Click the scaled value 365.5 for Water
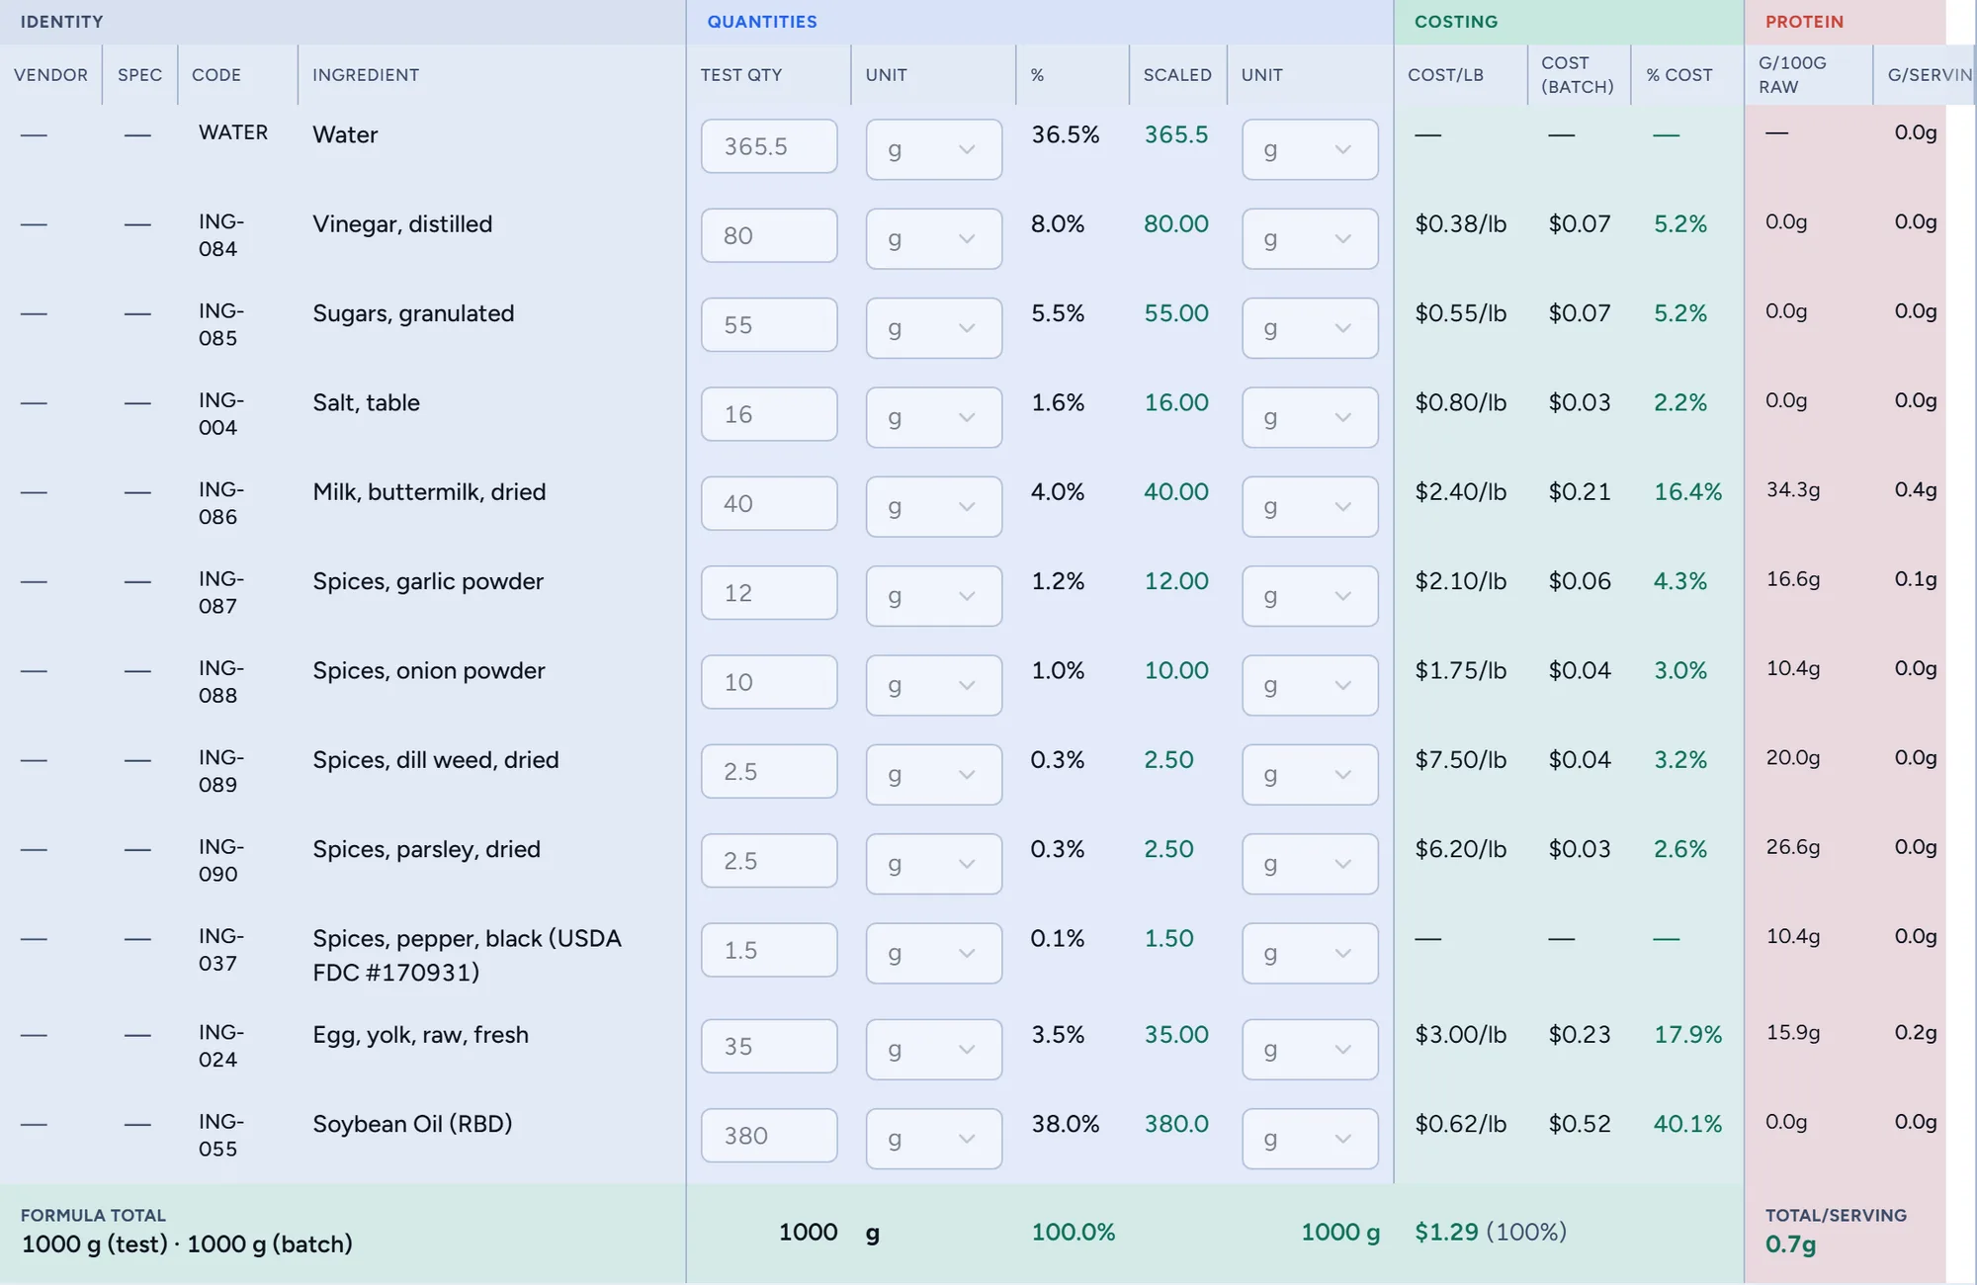 coord(1176,134)
